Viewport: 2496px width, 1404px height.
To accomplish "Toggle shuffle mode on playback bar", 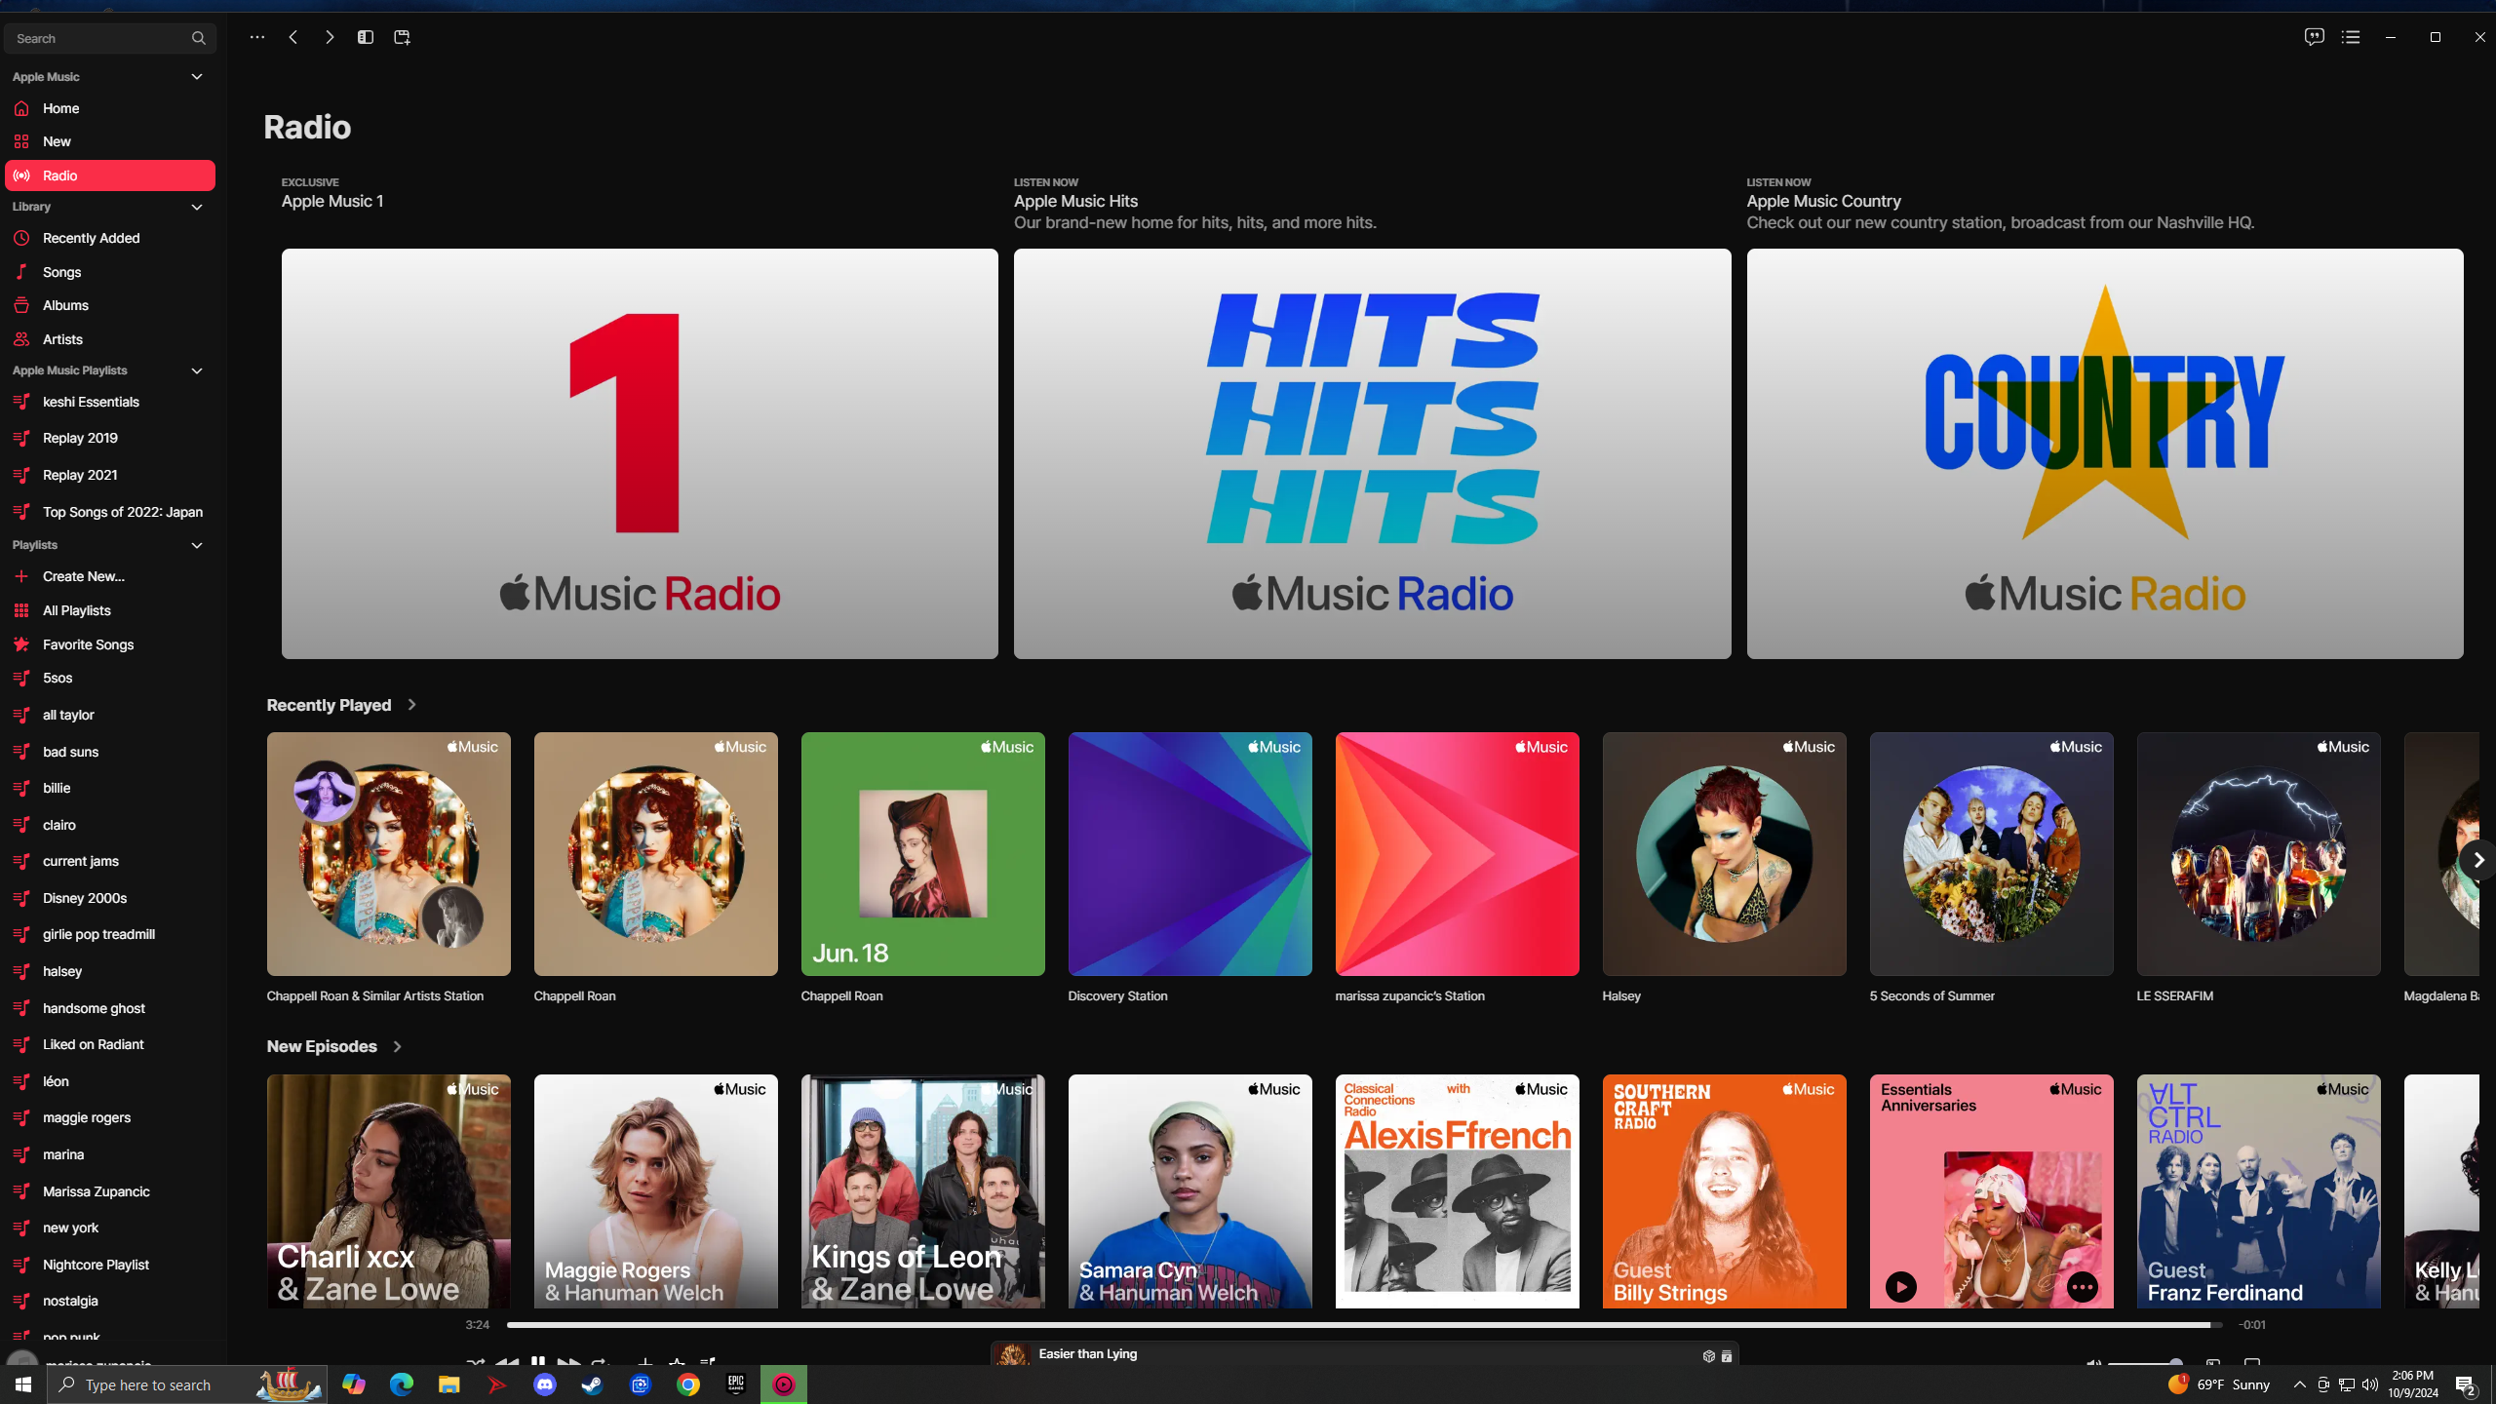I will tap(475, 1363).
